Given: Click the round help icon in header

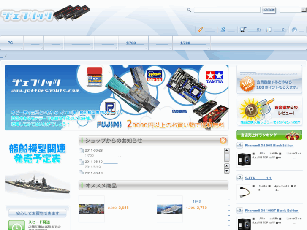Looking at the screenshot, I should pos(294,30).
